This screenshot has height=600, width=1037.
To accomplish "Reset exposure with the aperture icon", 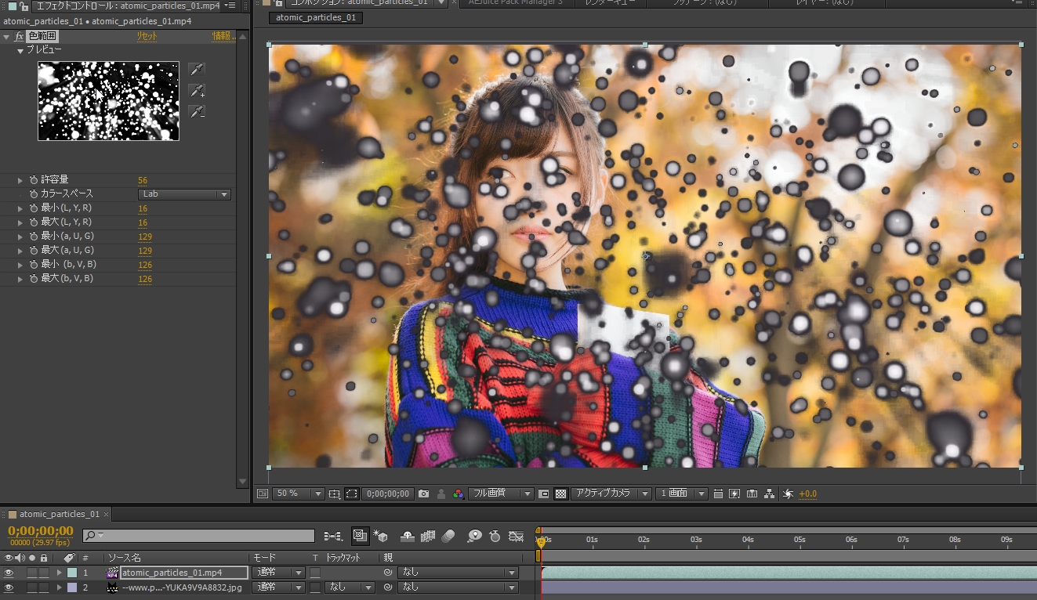I will coord(788,493).
